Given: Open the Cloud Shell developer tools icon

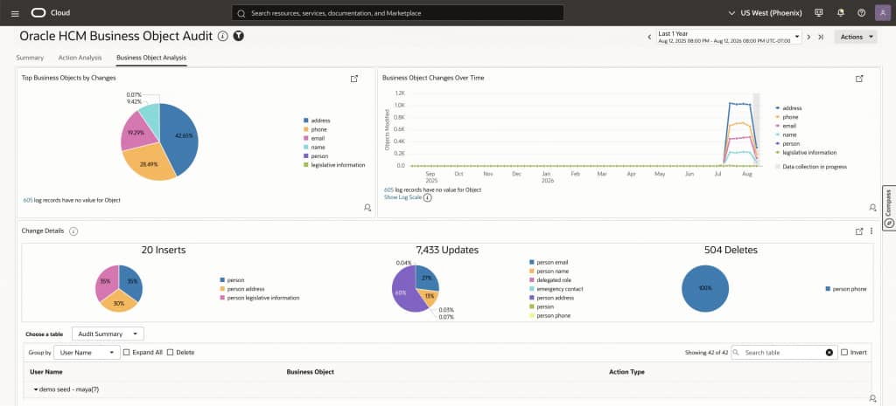Looking at the screenshot, I should pos(819,12).
